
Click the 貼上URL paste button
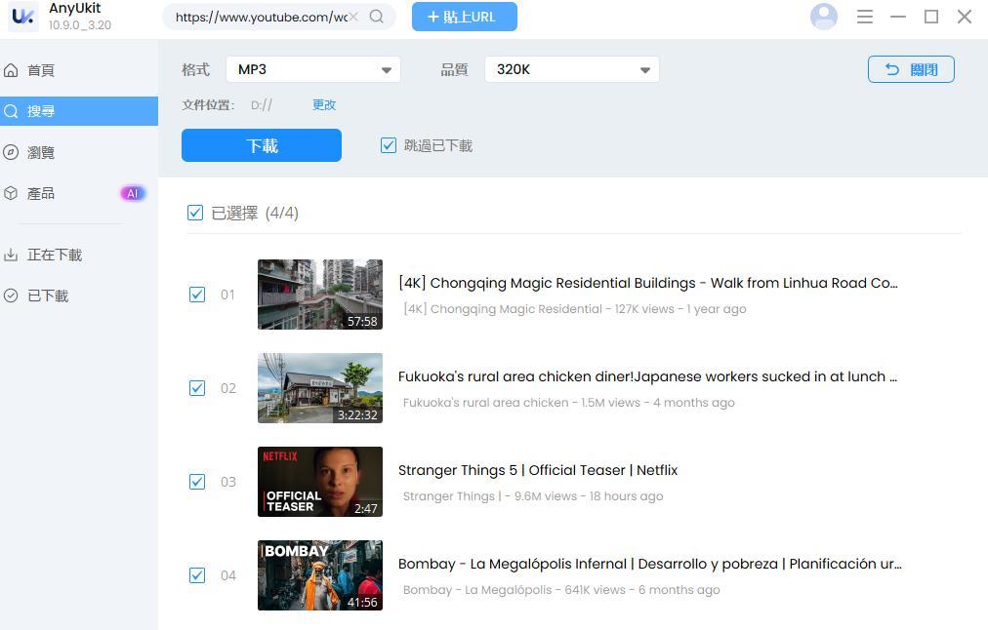click(465, 17)
